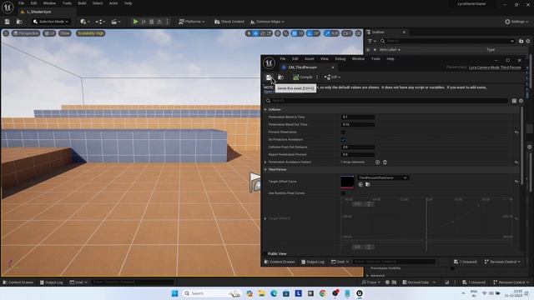Maximize viewport layout icon
Viewport: 534px width, 300px height.
click(x=358, y=33)
